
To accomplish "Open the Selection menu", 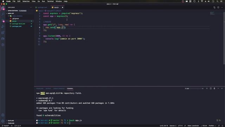I will point(26,1).
